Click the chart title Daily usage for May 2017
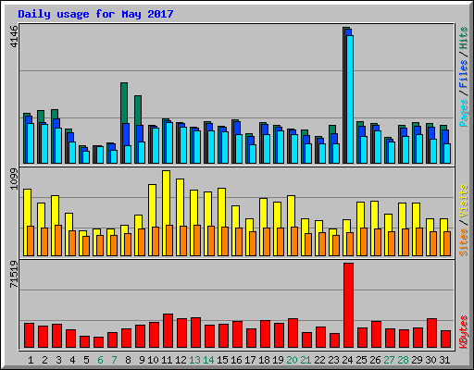Image resolution: width=474 pixels, height=370 pixels. [95, 14]
